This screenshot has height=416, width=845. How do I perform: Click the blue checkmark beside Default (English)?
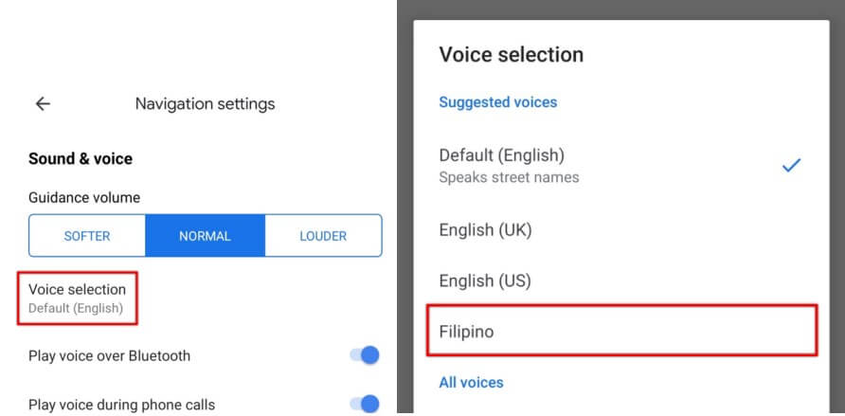(791, 166)
